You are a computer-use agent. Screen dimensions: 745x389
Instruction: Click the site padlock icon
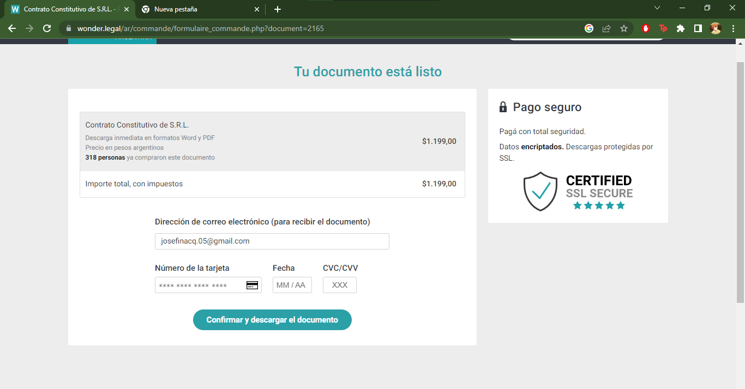click(x=68, y=28)
